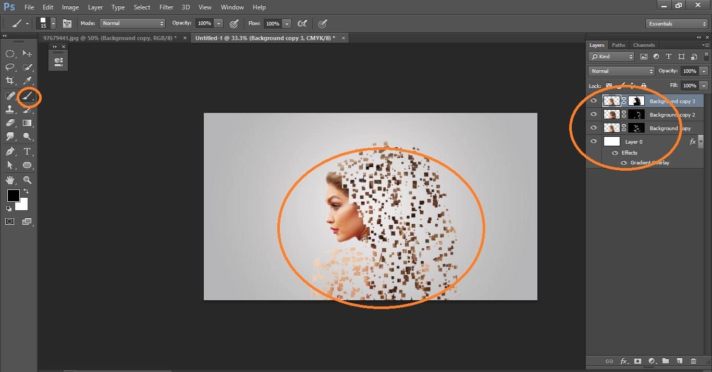Activate the Crop tool

click(10, 81)
